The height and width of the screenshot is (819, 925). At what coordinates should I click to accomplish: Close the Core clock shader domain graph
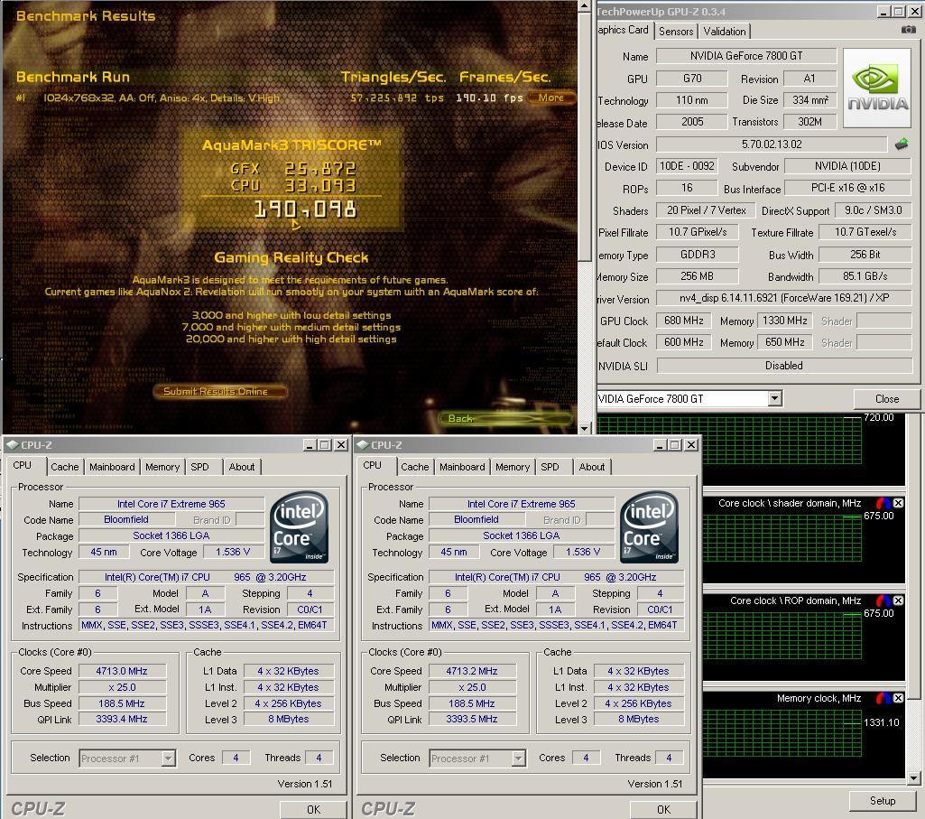tap(898, 503)
